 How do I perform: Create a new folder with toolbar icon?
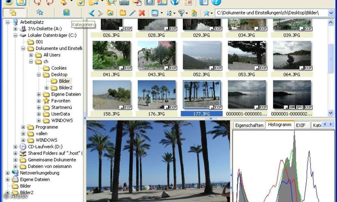click(123, 13)
